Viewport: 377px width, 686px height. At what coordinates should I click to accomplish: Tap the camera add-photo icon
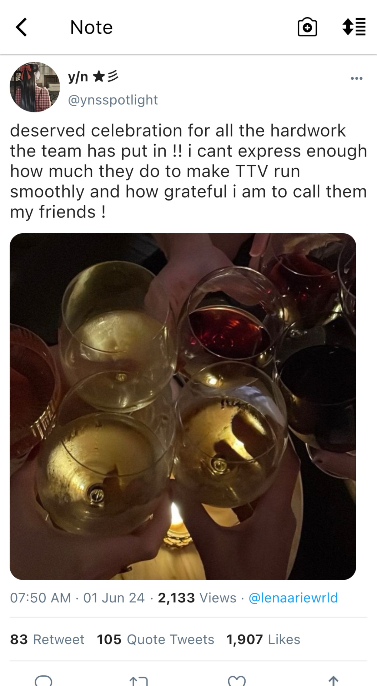coord(307,27)
